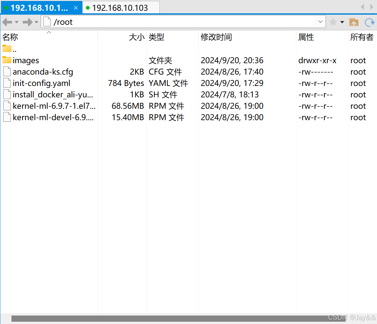Click the 2024/8/26, 17:40 date cell

point(232,72)
